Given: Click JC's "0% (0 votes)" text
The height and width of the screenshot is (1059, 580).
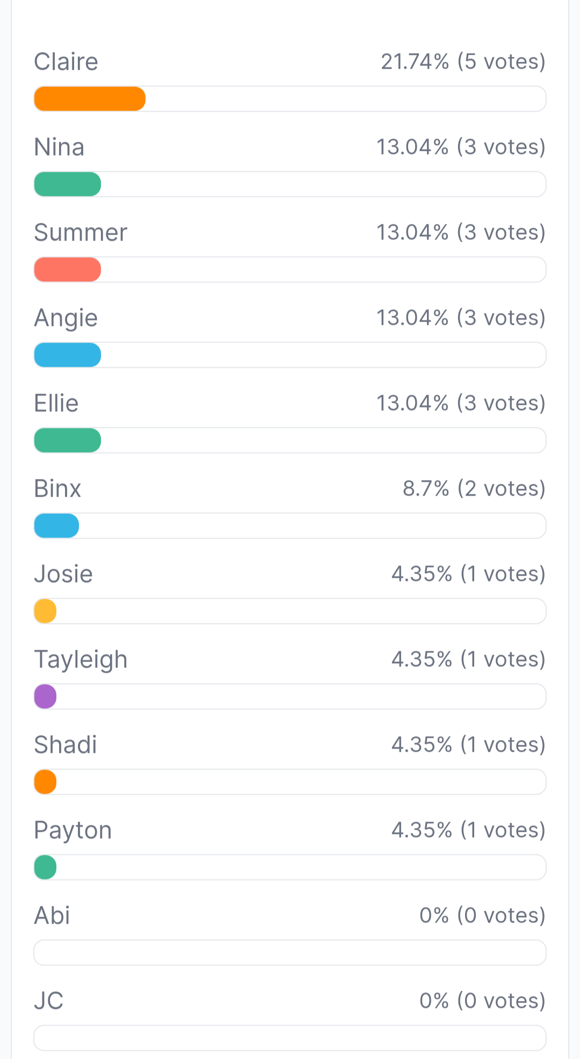Looking at the screenshot, I should [482, 1001].
